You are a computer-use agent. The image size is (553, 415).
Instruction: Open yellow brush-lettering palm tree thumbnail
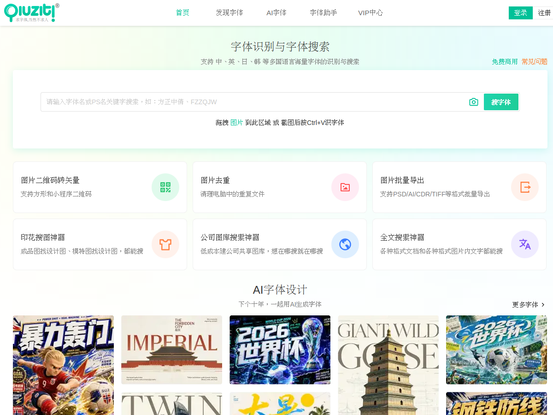(280, 404)
